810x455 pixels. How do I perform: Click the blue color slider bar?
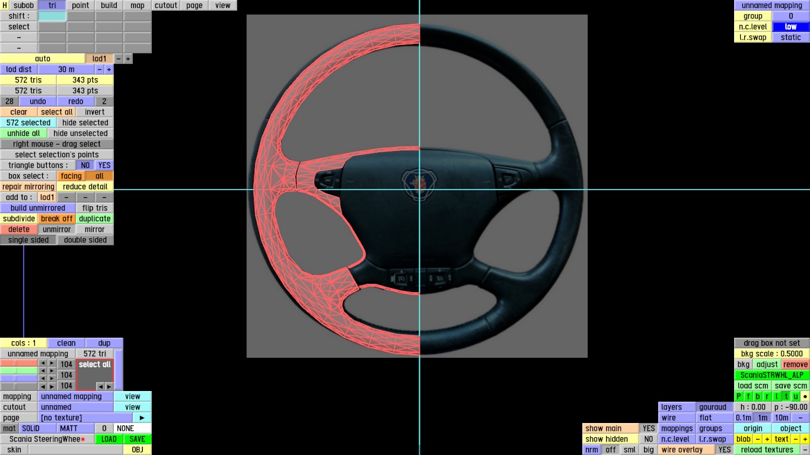pos(19,379)
